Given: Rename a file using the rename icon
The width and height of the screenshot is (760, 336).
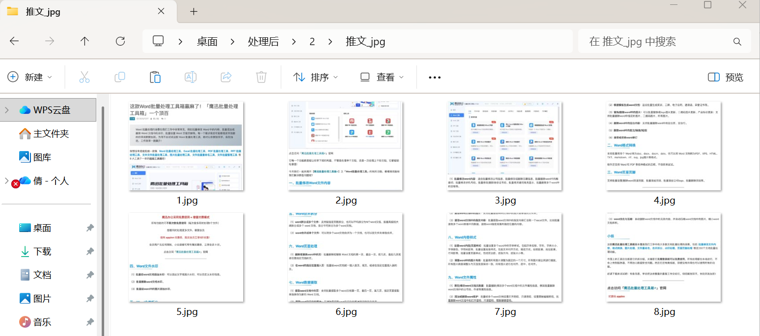Looking at the screenshot, I should click(190, 77).
